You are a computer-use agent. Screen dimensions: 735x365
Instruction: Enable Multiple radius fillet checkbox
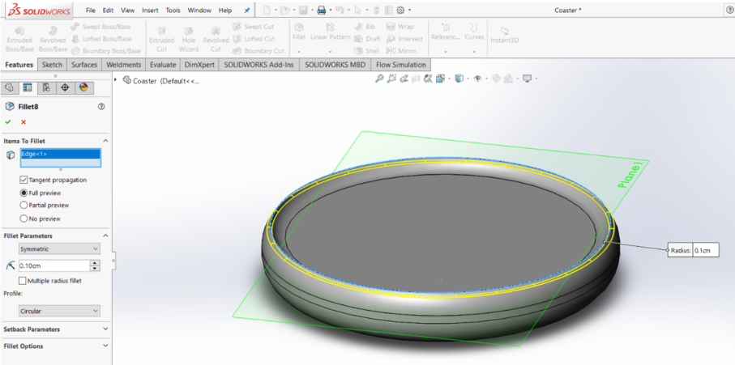click(x=22, y=281)
